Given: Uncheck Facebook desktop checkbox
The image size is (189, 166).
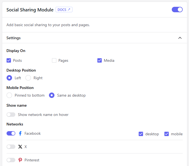Looking at the screenshot, I should [141, 134].
